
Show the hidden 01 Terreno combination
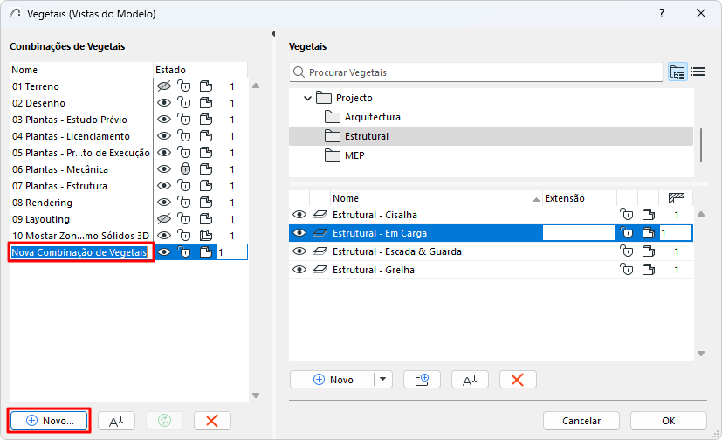point(162,86)
